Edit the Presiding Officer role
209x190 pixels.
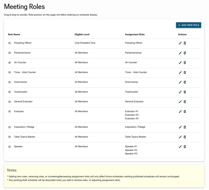click(x=180, y=43)
